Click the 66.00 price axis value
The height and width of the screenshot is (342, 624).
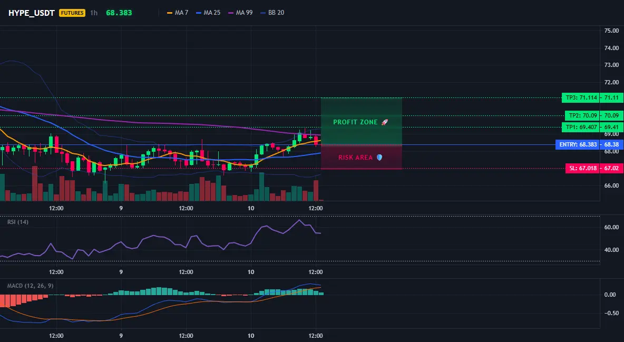[611, 185]
